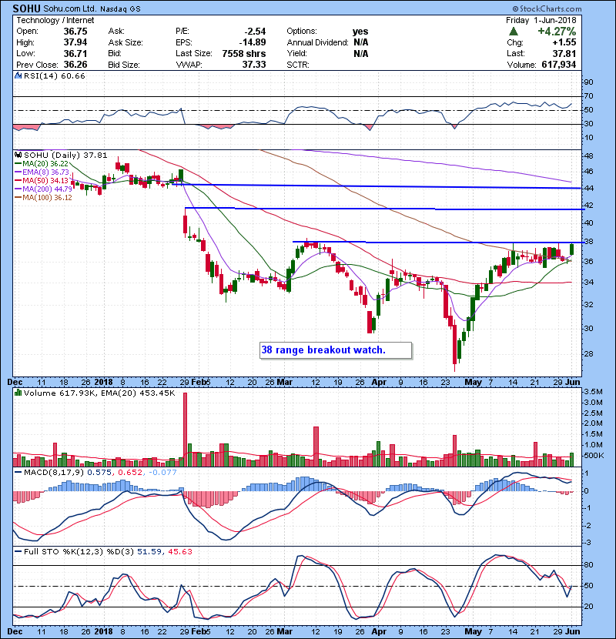Select the Last price 37.81 in header
This screenshot has width=616, height=639.
(564, 53)
